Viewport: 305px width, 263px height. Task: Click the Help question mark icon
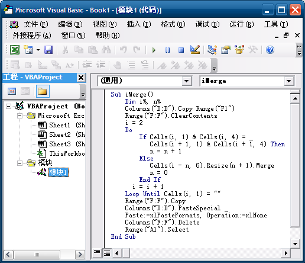click(270, 50)
